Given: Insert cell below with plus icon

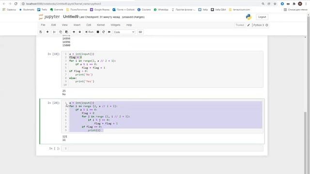Looking at the screenshot, I should click(47, 32).
